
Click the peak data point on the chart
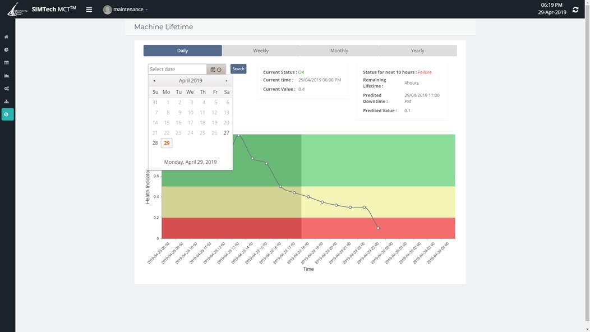point(238,135)
